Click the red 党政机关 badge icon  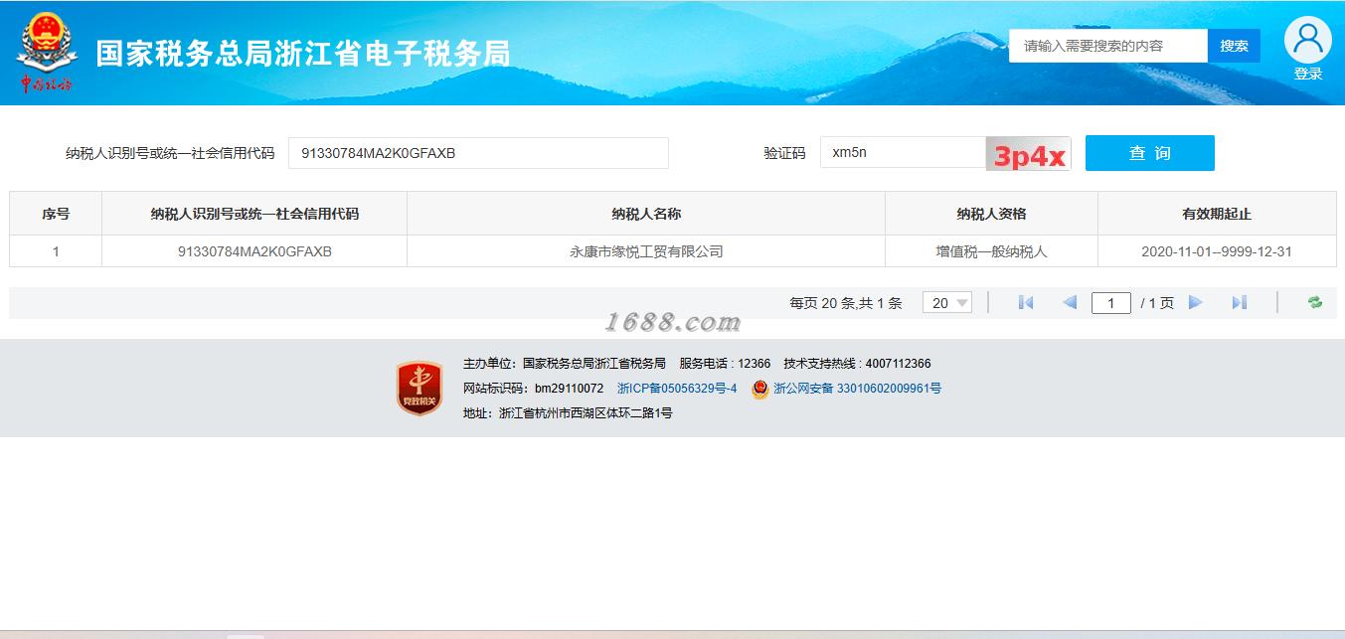coord(420,388)
